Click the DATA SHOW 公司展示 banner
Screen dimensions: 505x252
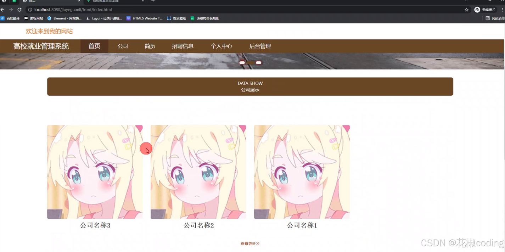click(x=250, y=86)
